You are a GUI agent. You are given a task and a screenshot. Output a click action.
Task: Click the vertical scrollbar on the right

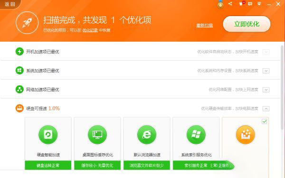coord(283,87)
